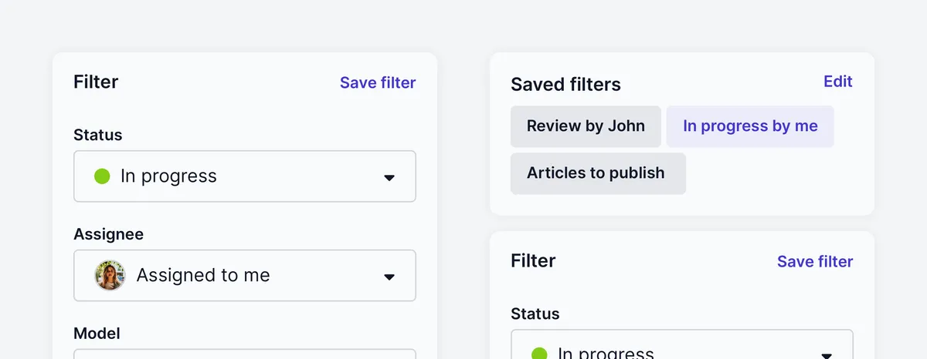927x359 pixels.
Task: Expand the 'Assigned to me' assignee dropdown
Action: tap(244, 275)
